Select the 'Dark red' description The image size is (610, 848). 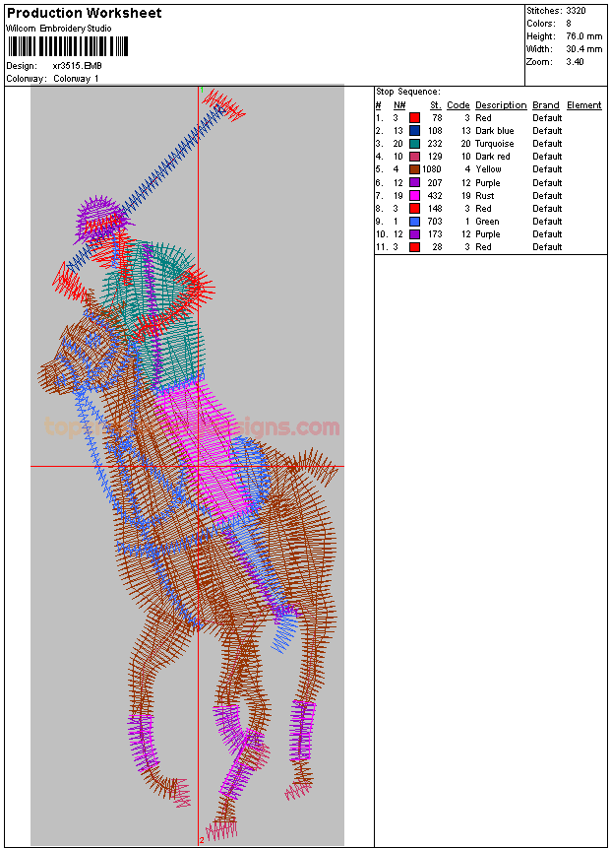pyautogui.click(x=493, y=157)
